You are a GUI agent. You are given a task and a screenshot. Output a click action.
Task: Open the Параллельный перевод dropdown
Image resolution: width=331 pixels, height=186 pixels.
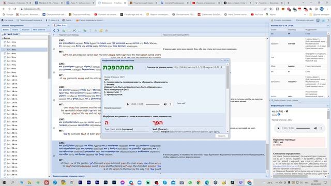29,20
